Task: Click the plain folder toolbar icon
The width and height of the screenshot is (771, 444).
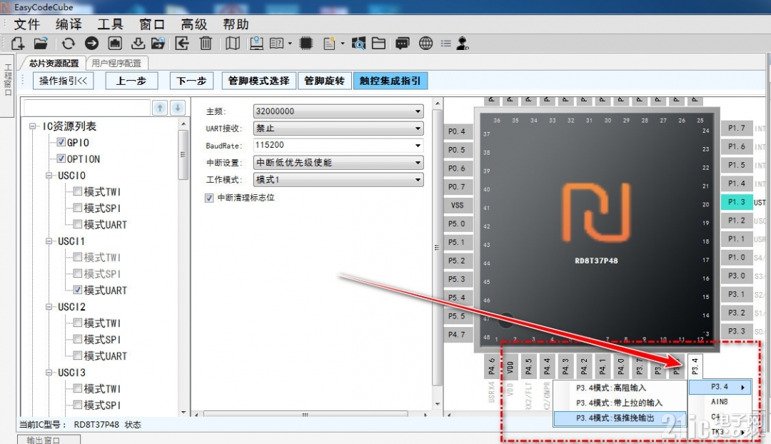Action: 378,44
